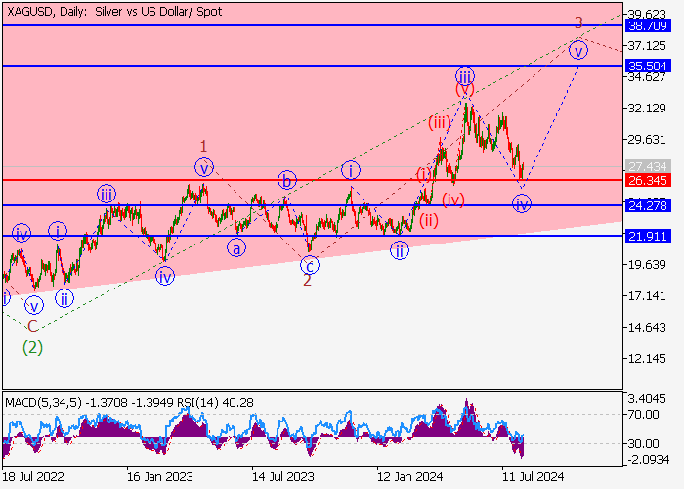Click the 17.141 price axis value
684x489 pixels.
[647, 296]
